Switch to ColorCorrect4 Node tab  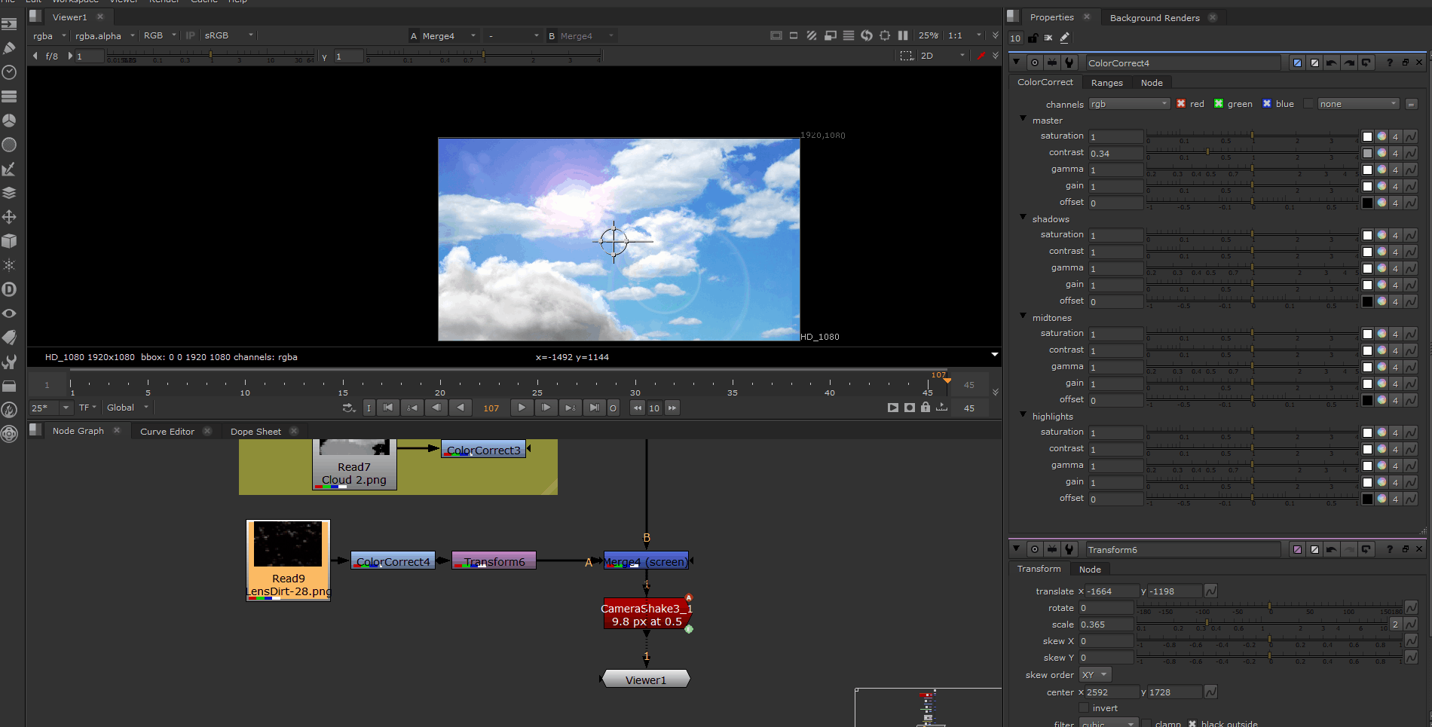point(1151,83)
